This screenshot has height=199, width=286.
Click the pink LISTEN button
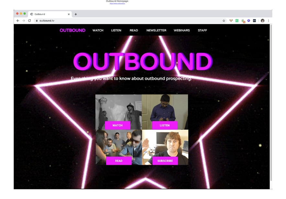click(165, 125)
